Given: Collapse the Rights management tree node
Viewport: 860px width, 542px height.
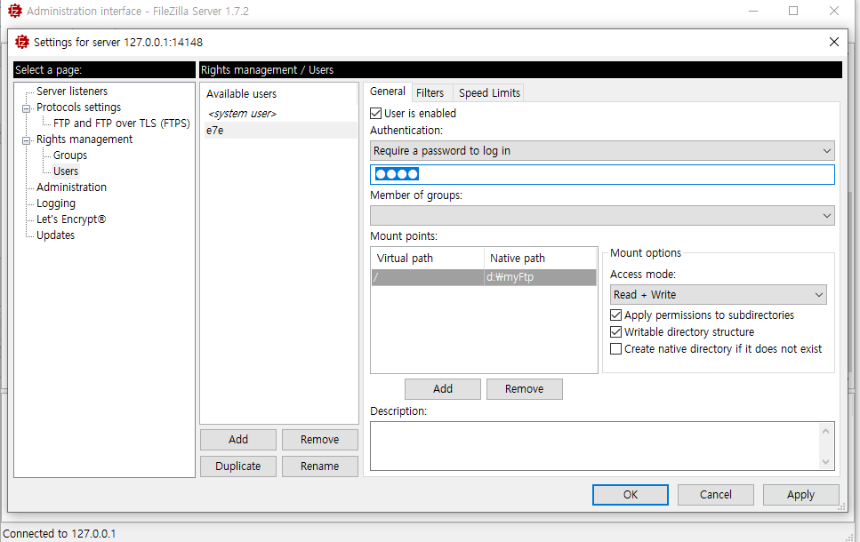Looking at the screenshot, I should click(26, 140).
